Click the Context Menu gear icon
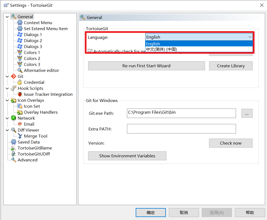Viewport: 267px width, 220px height. [x=20, y=23]
